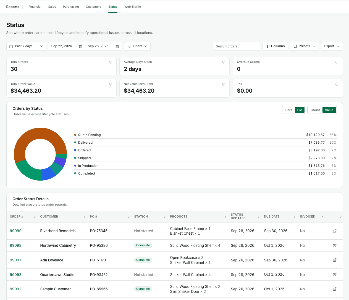Click Not started status for order 99093
The width and height of the screenshot is (349, 300).
143,275
